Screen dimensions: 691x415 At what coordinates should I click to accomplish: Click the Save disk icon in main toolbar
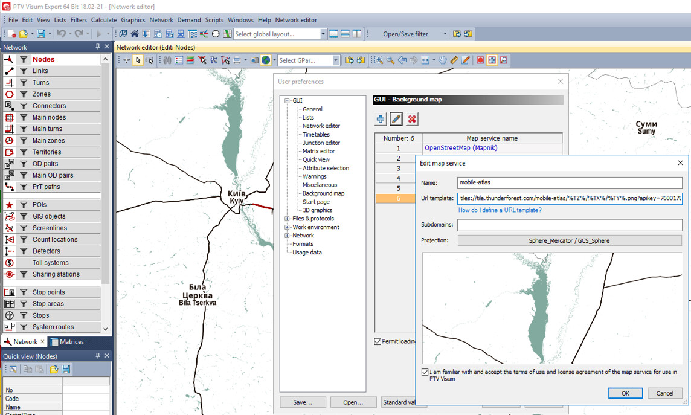[41, 34]
